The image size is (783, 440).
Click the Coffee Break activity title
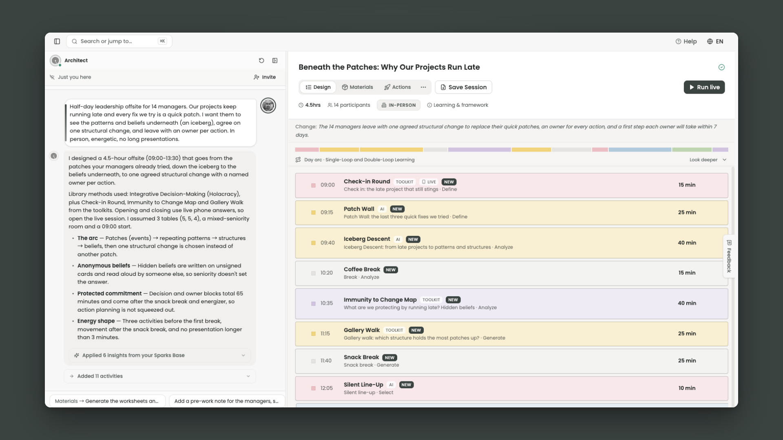click(x=362, y=269)
